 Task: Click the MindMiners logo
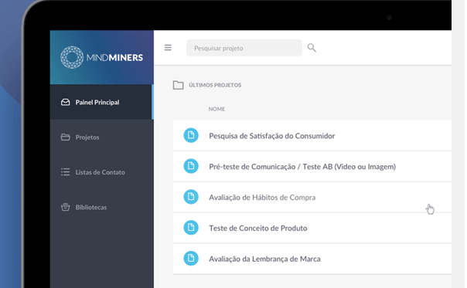101,57
